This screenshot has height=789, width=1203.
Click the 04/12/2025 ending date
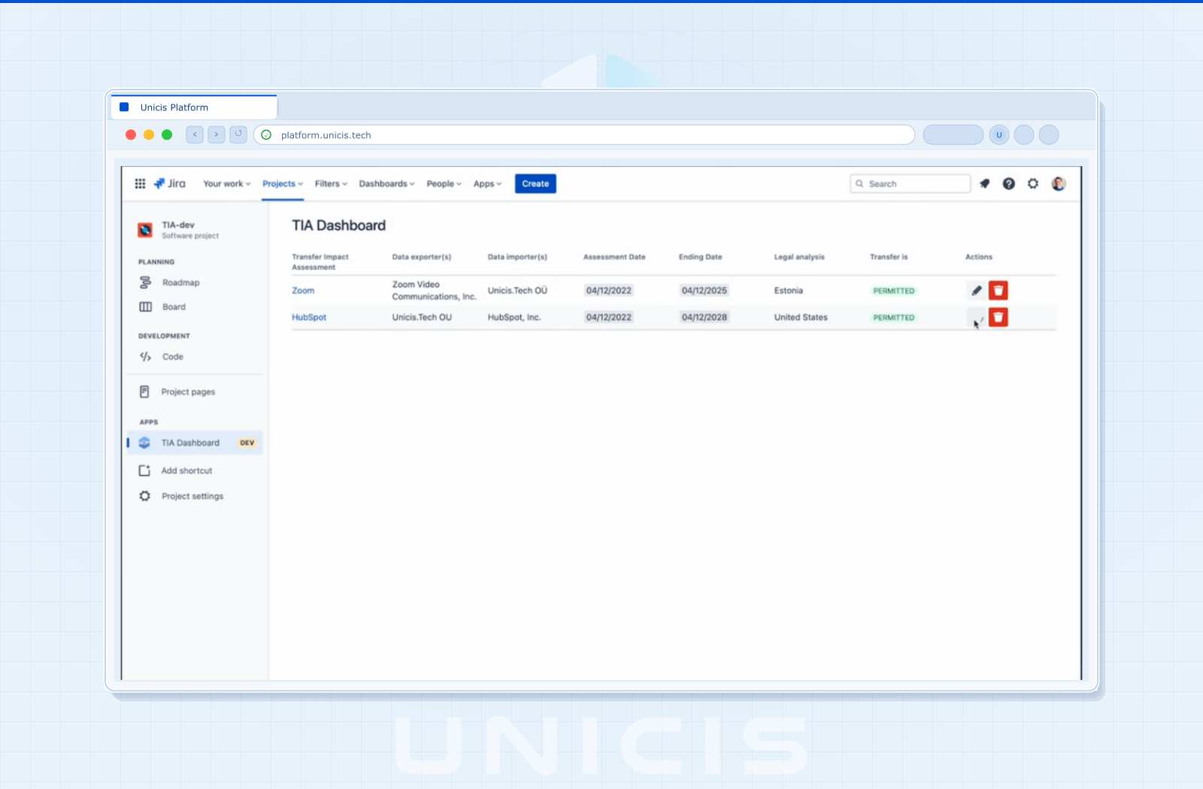click(x=705, y=290)
